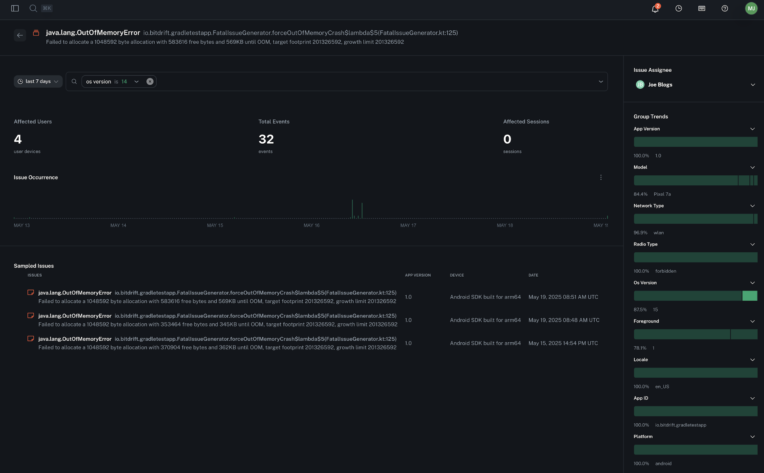Click the red crash icon beside OutOfMemoryError title
The image size is (764, 473).
click(x=36, y=33)
